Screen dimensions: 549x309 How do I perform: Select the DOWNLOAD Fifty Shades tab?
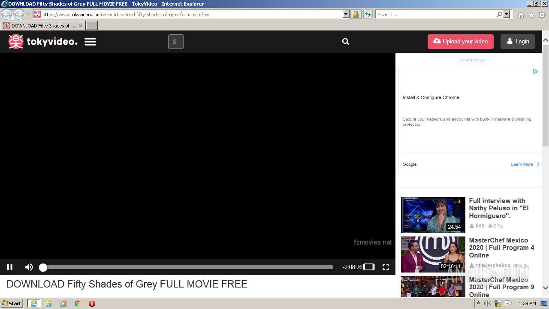[x=43, y=26]
